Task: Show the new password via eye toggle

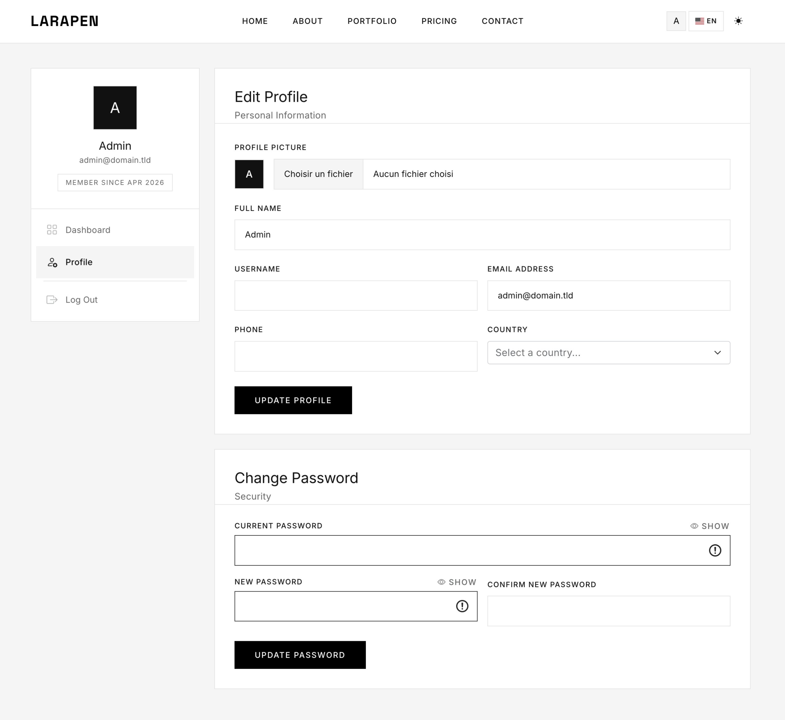Action: tap(457, 582)
